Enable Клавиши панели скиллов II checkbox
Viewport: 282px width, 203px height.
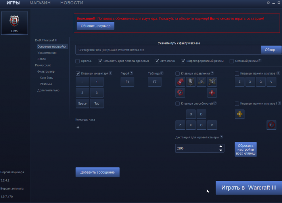coord(237,103)
